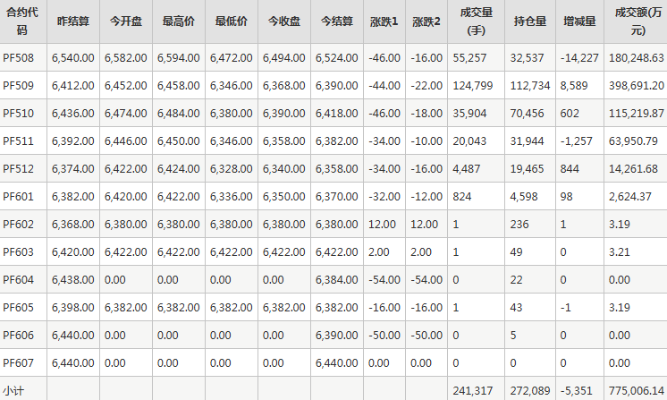Select PF511 turnover 63,950.79

pos(633,140)
